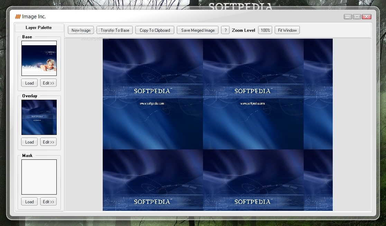Image resolution: width=386 pixels, height=226 pixels.
Task: Copy merged image to clipboard
Action: pyautogui.click(x=155, y=30)
